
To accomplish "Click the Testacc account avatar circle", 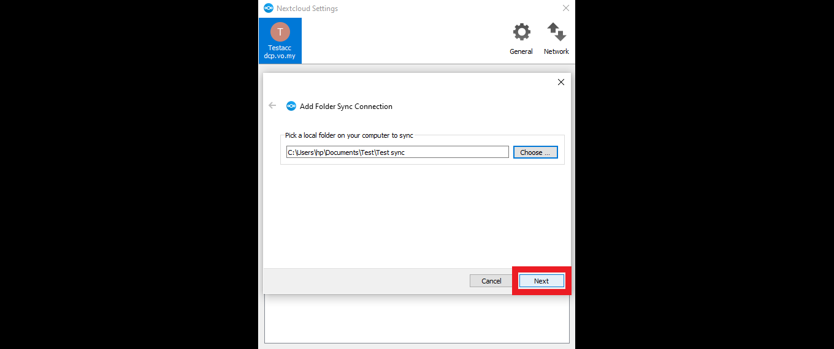I will (280, 32).
